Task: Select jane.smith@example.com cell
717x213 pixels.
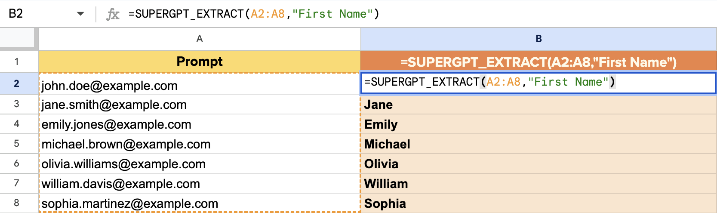Action: 200,105
